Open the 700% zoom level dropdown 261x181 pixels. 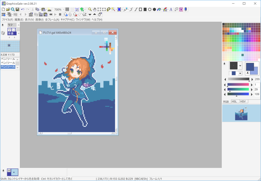[x=63, y=9]
